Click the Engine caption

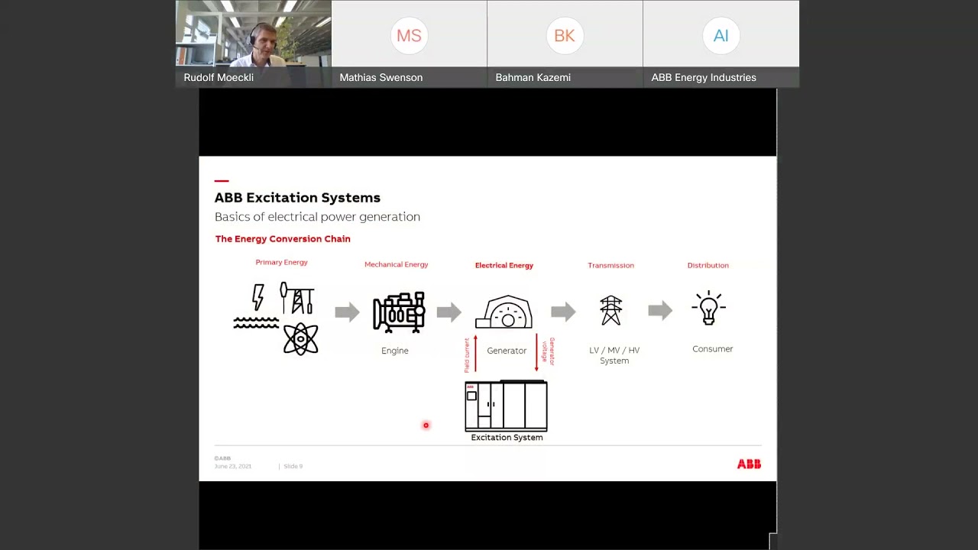(x=395, y=351)
